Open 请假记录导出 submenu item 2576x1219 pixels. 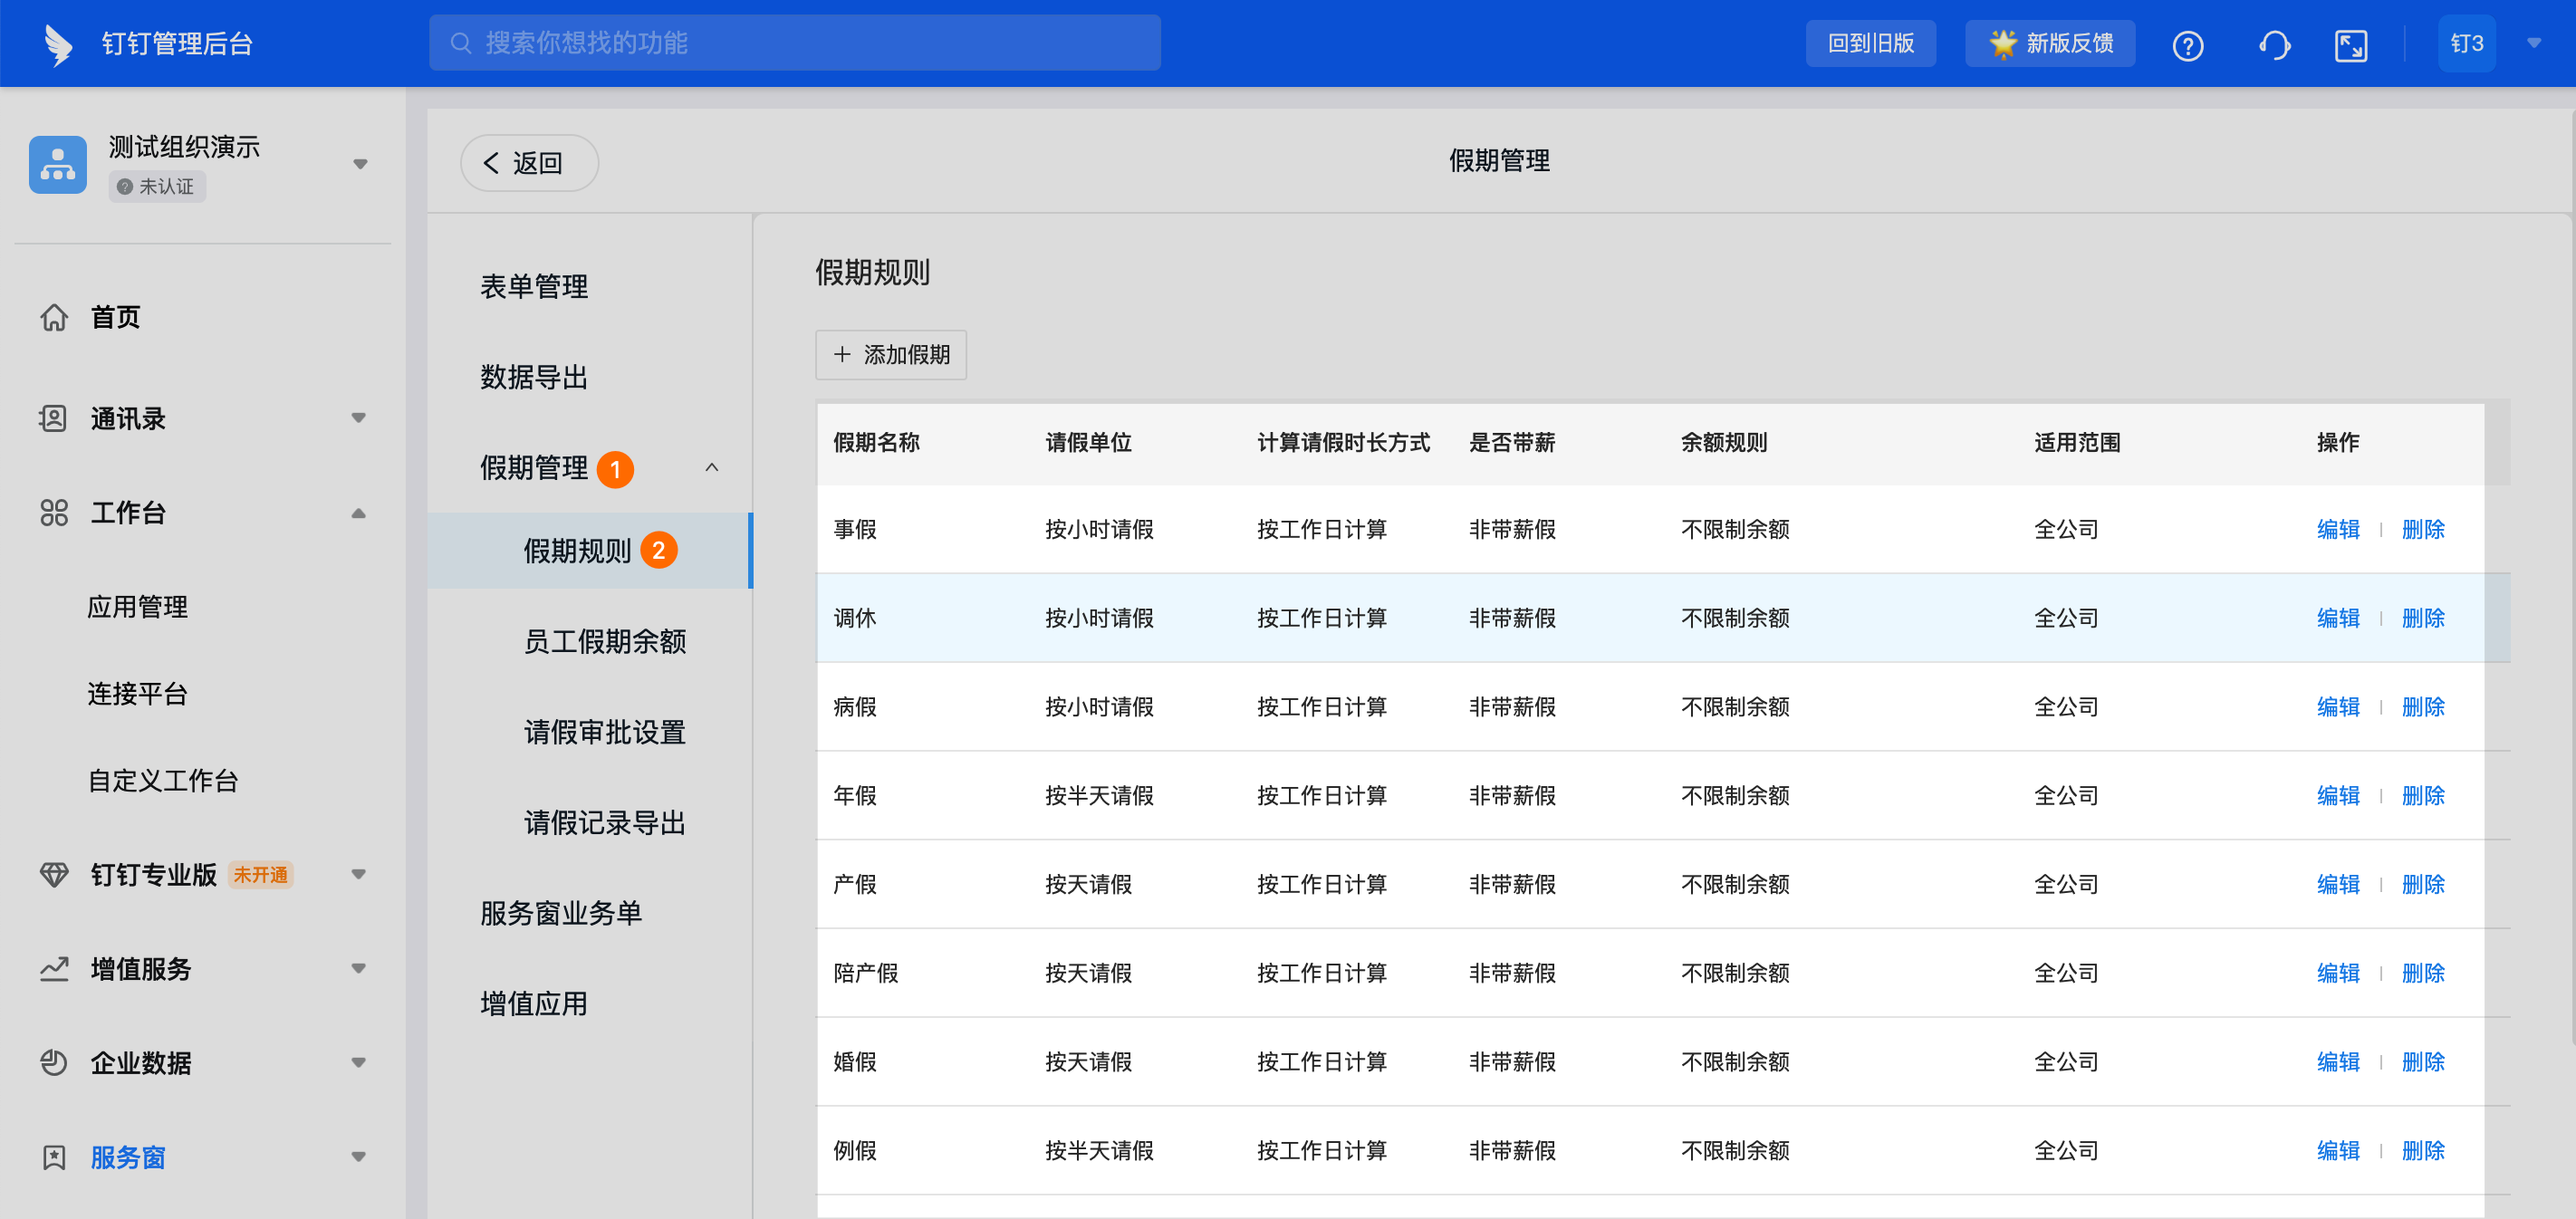click(604, 823)
